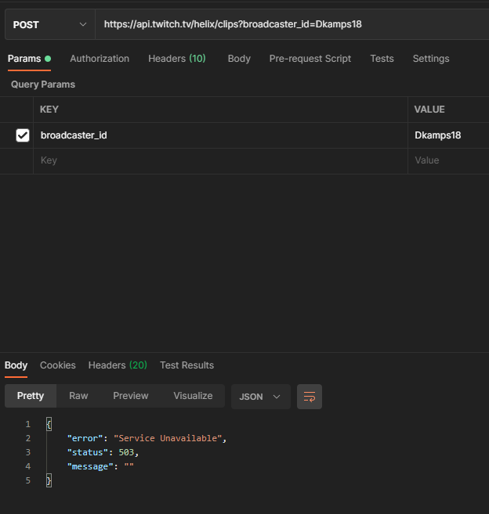Click the "message" key in response
This screenshot has width=489, height=514.
coord(90,466)
